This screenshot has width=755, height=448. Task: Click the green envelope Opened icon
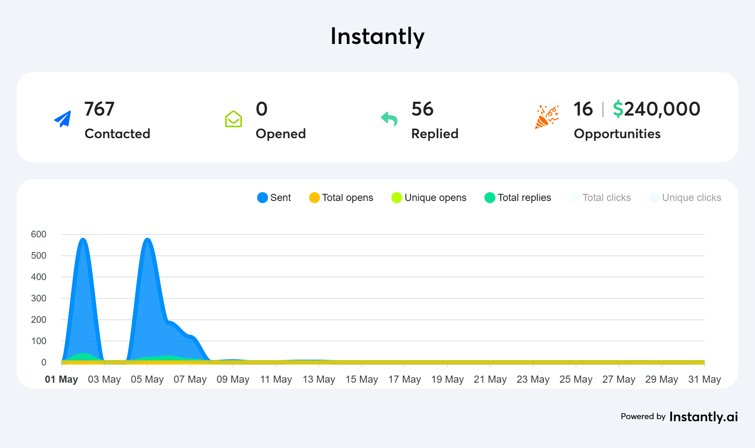[x=233, y=119]
